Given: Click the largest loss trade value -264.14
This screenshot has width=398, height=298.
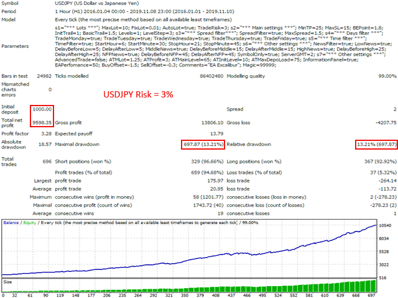Looking at the screenshot, I should click(x=387, y=181).
